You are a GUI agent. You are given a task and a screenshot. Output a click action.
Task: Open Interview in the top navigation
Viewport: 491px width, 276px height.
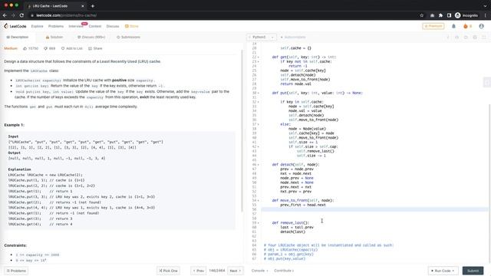[x=76, y=26]
